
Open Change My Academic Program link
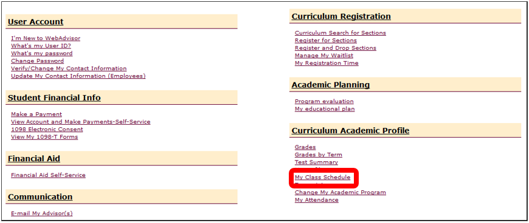pyautogui.click(x=341, y=192)
